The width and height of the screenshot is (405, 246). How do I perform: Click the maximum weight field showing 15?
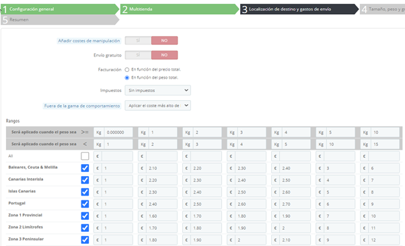(x=385, y=145)
